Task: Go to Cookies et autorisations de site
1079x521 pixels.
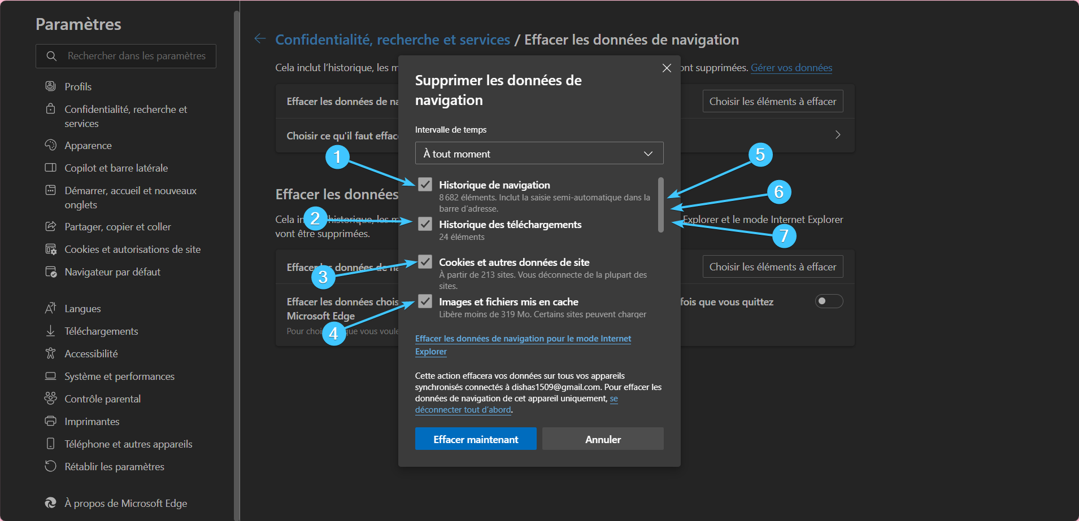Action: point(133,249)
